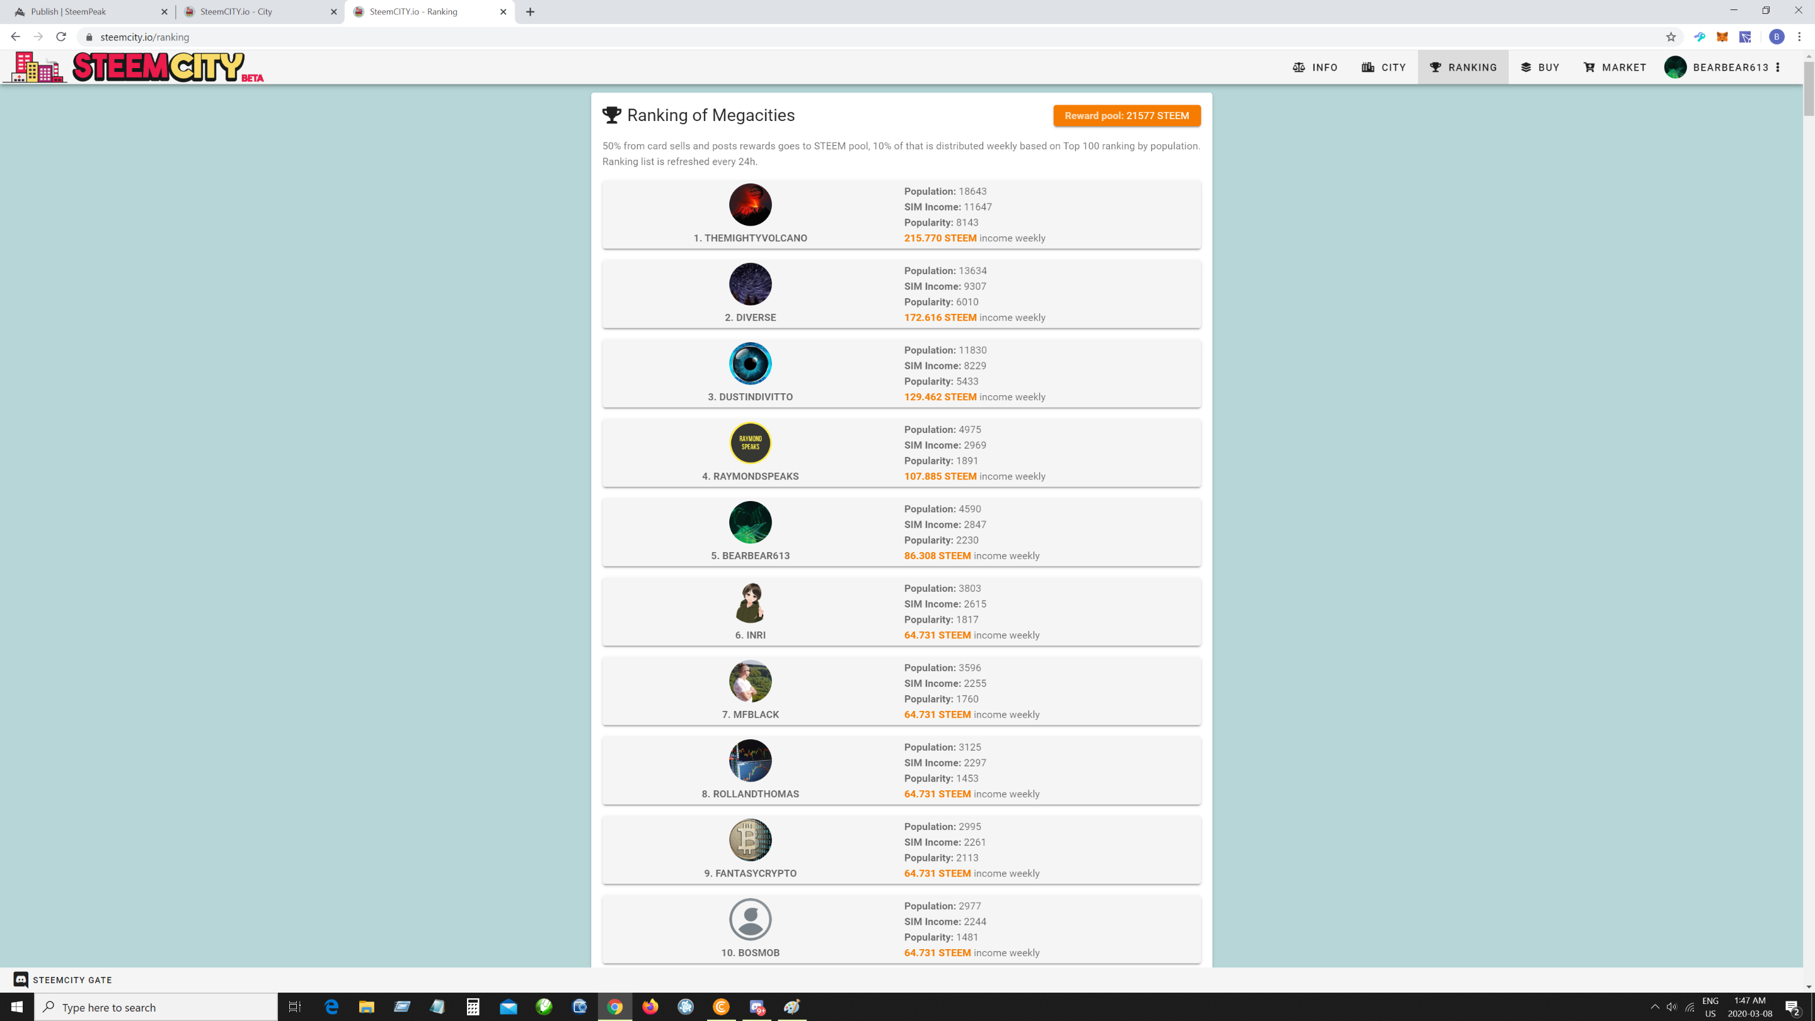Click the address bar URL field

pos(493,37)
